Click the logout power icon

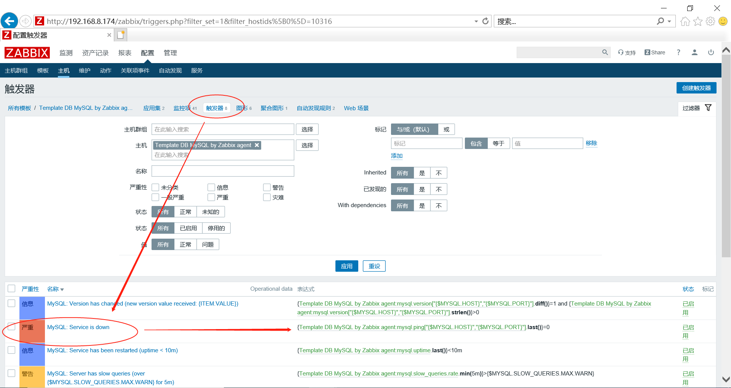point(711,52)
